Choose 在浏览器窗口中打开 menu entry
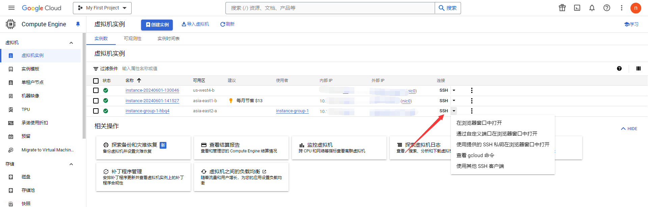Viewport: 648px width, 207px height. 503,123
